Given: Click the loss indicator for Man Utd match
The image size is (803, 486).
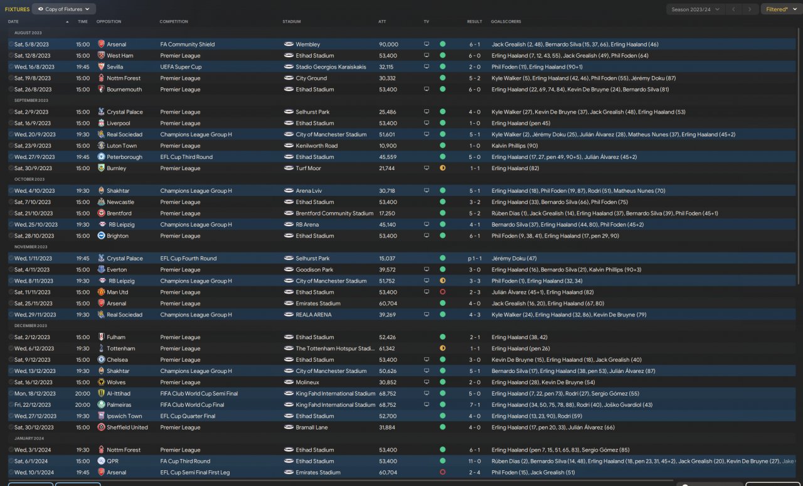Looking at the screenshot, I should [442, 293].
